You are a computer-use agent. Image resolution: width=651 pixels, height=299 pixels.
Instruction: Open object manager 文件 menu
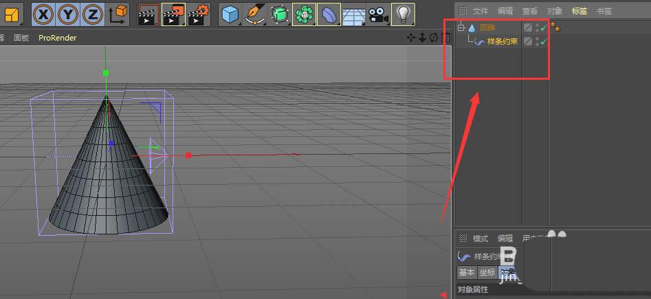point(481,11)
